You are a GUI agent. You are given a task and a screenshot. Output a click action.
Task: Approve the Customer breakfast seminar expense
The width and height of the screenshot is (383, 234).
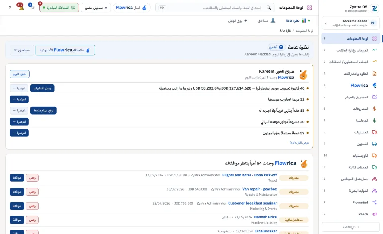pyautogui.click(x=17, y=206)
